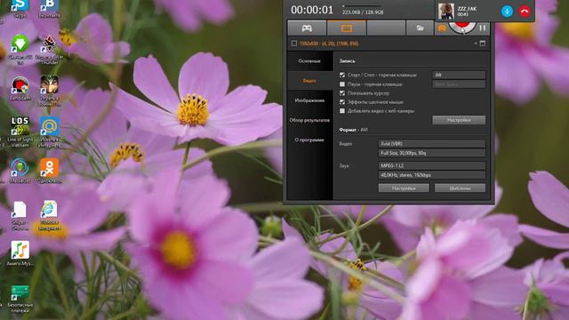Launch the War Thunder desktop shortcut
Viewport: 569px width, 320px height.
click(50, 49)
